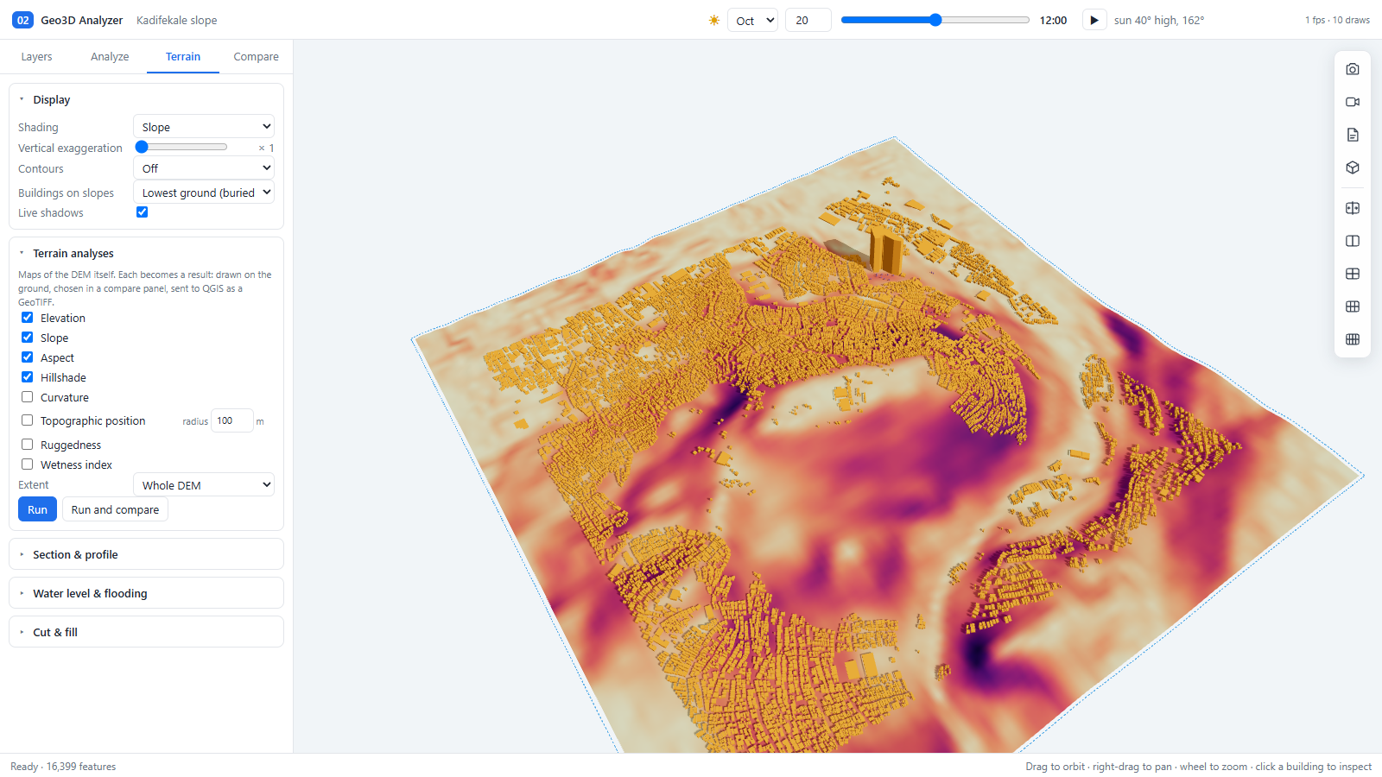Take a screenshot with the camera icon
1382x777 pixels.
pyautogui.click(x=1353, y=69)
